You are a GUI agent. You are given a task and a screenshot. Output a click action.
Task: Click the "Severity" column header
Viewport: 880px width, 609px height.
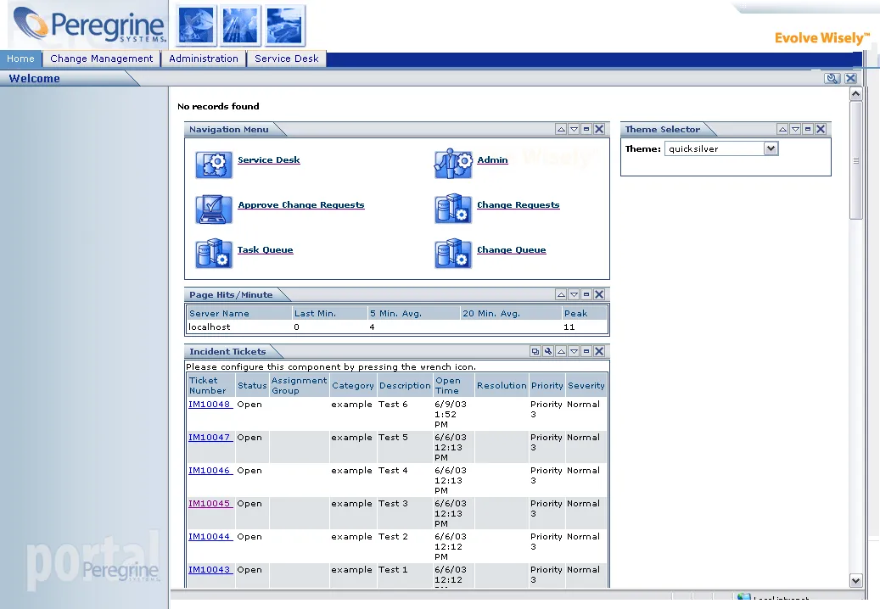point(586,385)
